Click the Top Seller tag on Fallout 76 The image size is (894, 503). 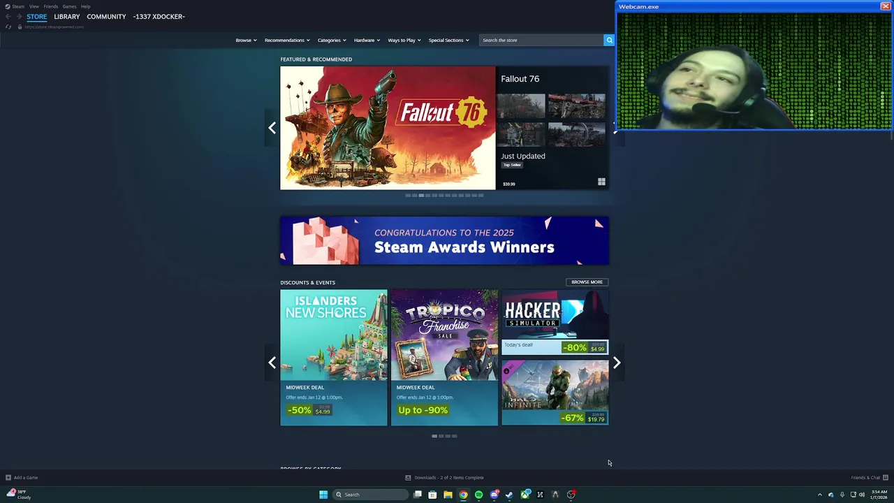[x=512, y=165]
